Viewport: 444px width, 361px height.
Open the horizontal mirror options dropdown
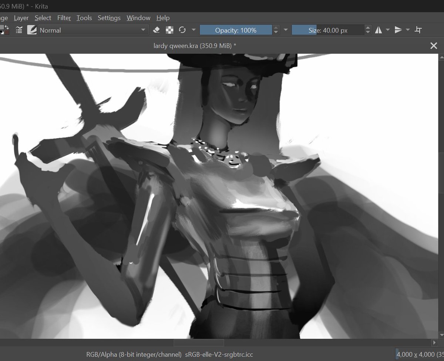pyautogui.click(x=387, y=30)
